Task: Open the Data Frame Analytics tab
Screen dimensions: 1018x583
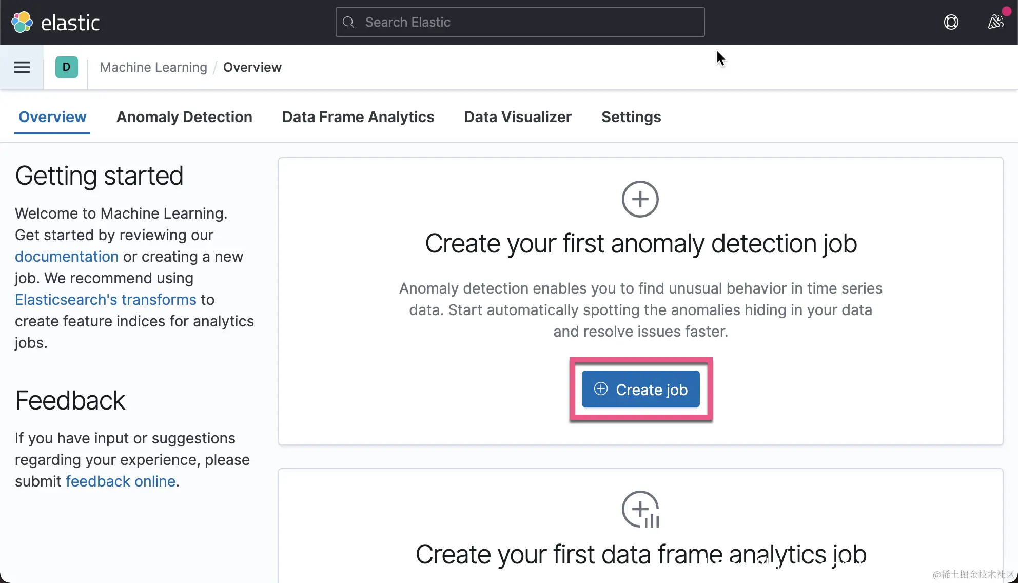Action: click(x=358, y=117)
